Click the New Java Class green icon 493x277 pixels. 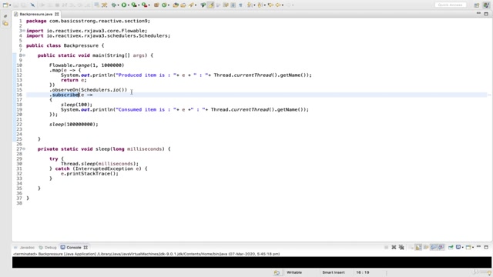tap(164, 5)
